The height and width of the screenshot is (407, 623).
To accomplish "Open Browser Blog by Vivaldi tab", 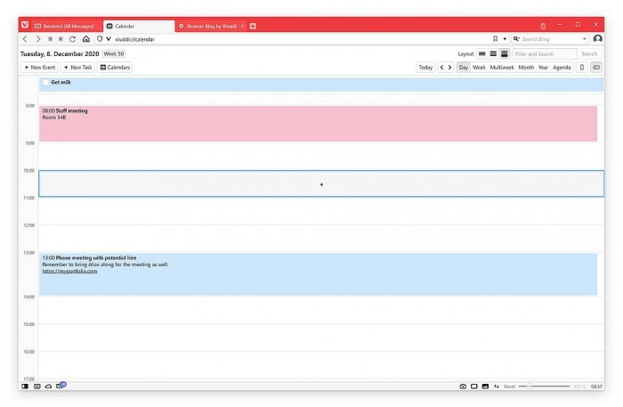I will tap(211, 26).
